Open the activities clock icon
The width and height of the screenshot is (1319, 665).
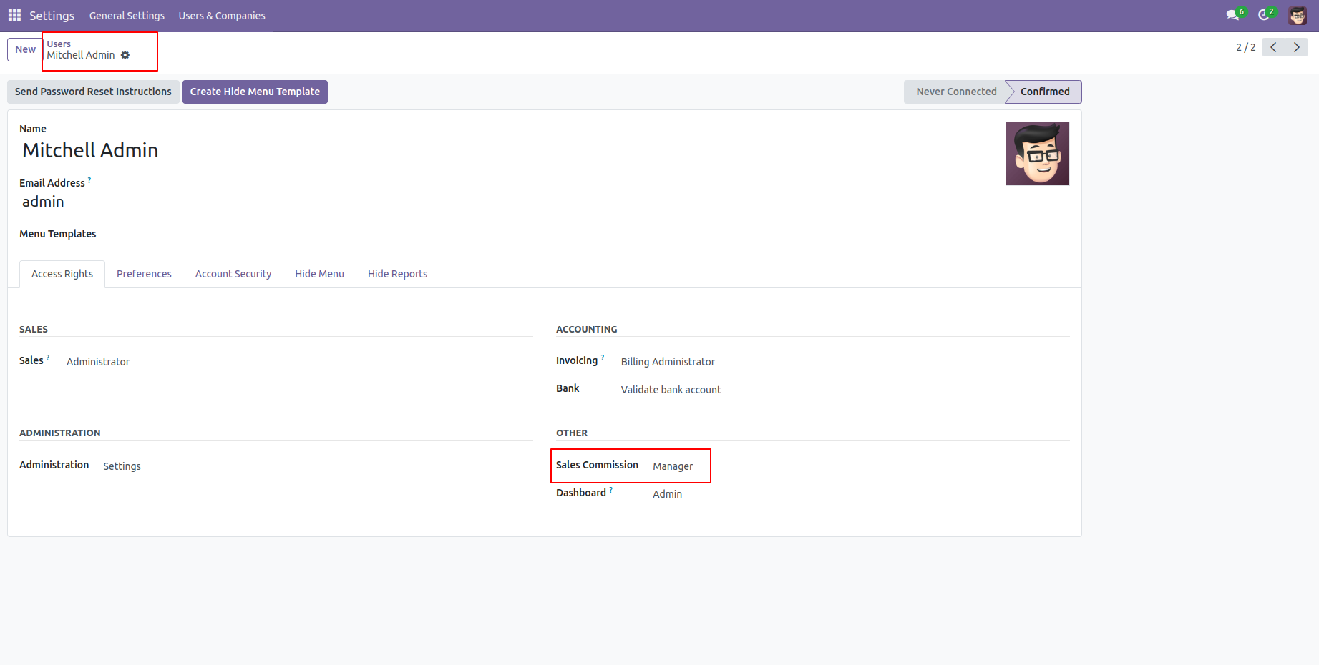(x=1264, y=15)
